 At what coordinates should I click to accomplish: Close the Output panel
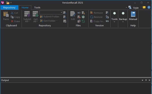(x=149, y=80)
